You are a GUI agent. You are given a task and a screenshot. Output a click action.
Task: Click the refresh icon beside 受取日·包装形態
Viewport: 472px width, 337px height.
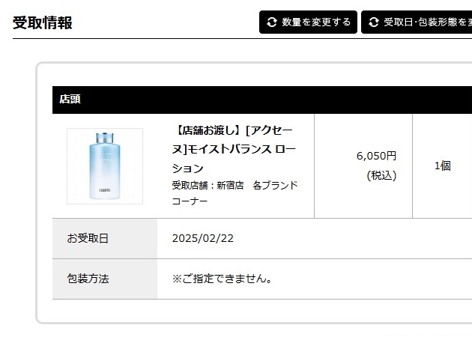tap(374, 22)
